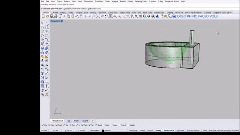
Task: Click the Print icon
Action: click(56, 16)
